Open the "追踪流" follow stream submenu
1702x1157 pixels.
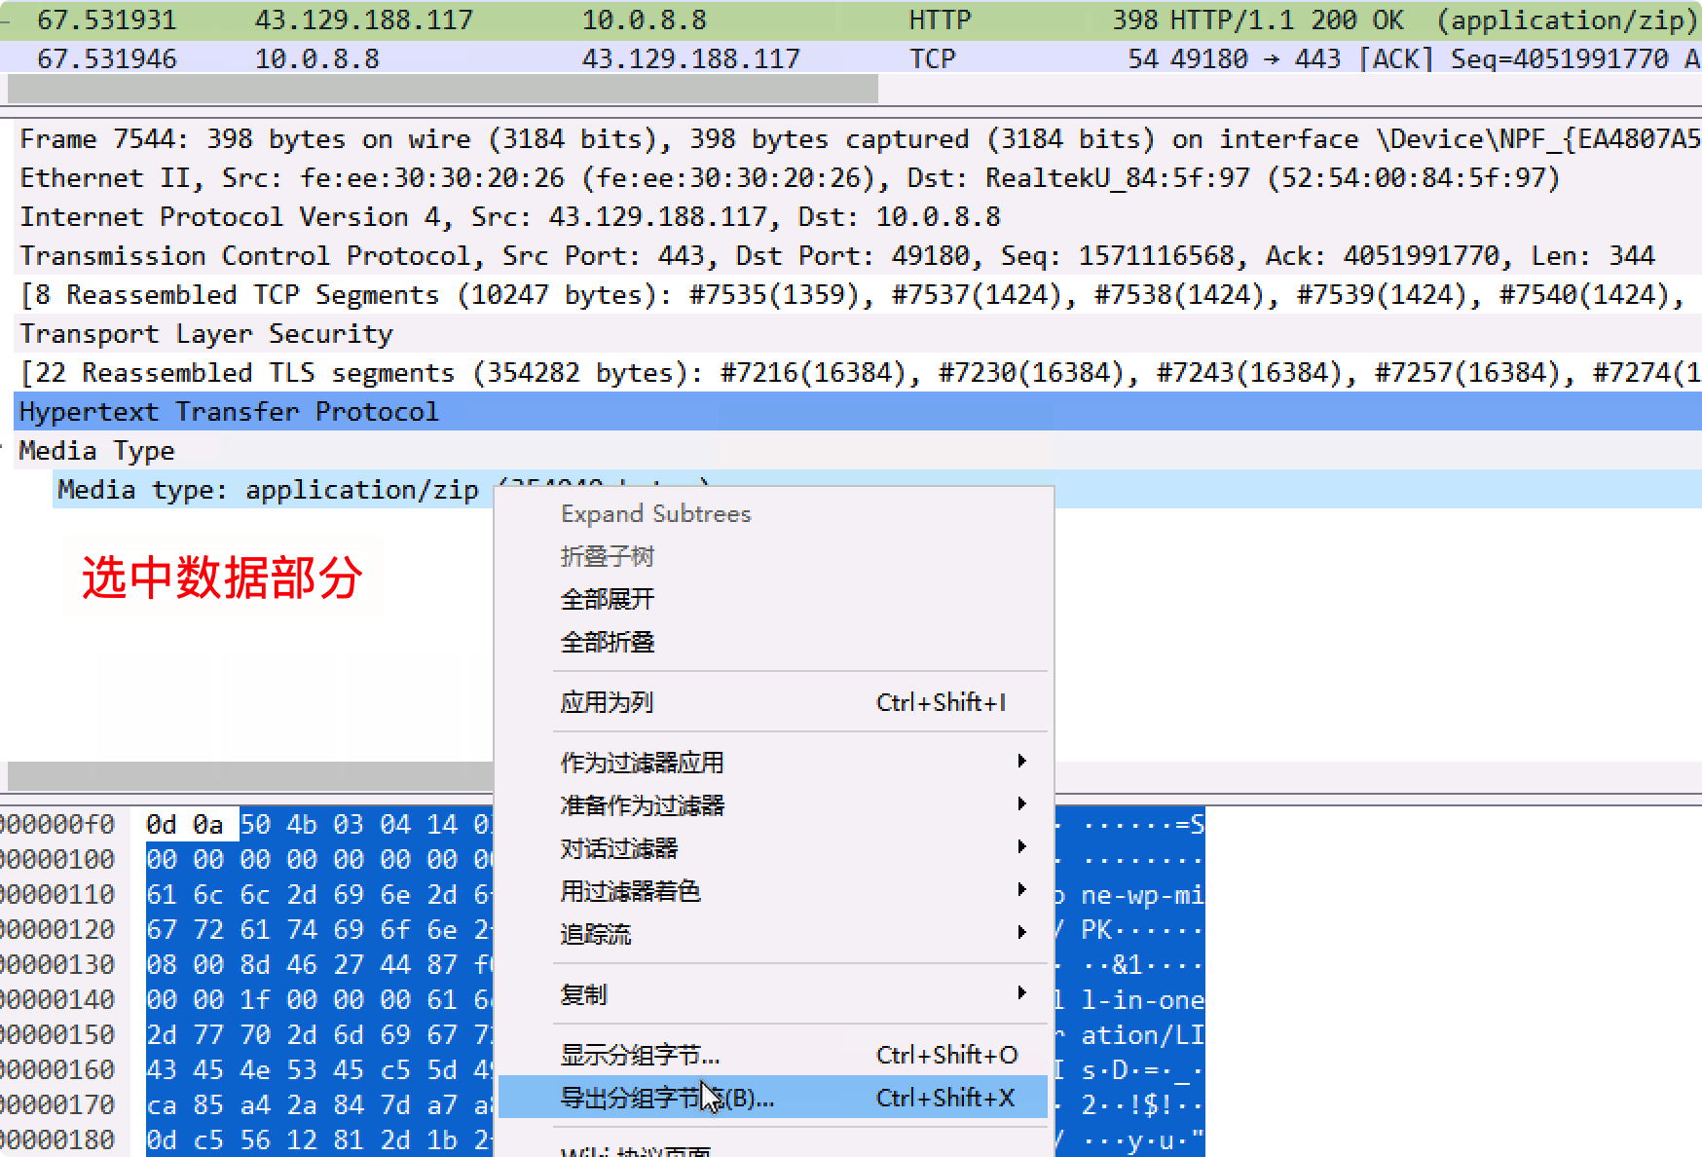pyautogui.click(x=597, y=933)
